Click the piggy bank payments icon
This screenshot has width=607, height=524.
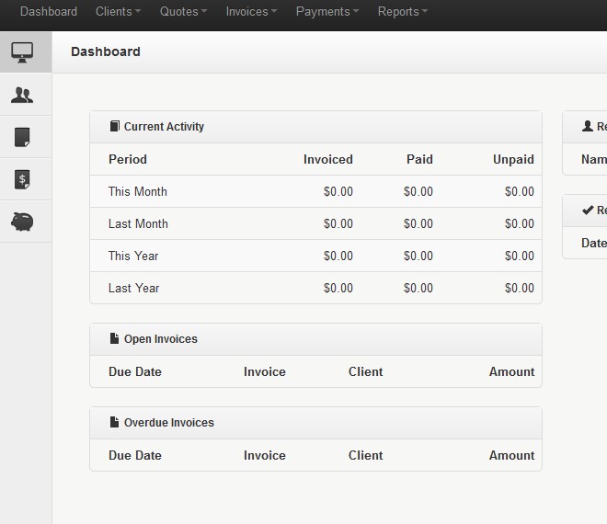pyautogui.click(x=23, y=222)
